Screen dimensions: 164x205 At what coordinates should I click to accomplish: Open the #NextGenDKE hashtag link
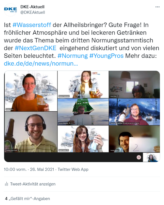(36, 48)
